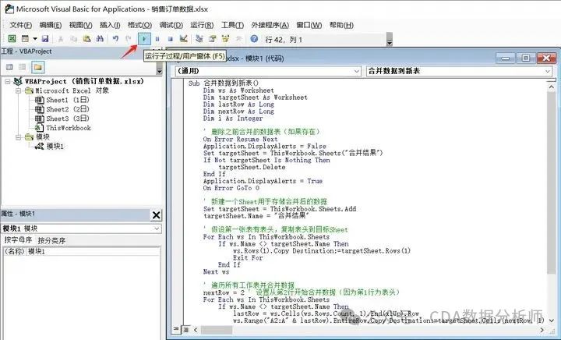Run the Sub with the play button
The image size is (561, 340).
(x=144, y=39)
